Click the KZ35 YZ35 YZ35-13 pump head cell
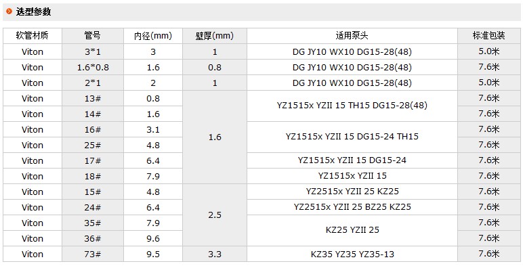Viewport: 523px width, 266px height. (352, 254)
